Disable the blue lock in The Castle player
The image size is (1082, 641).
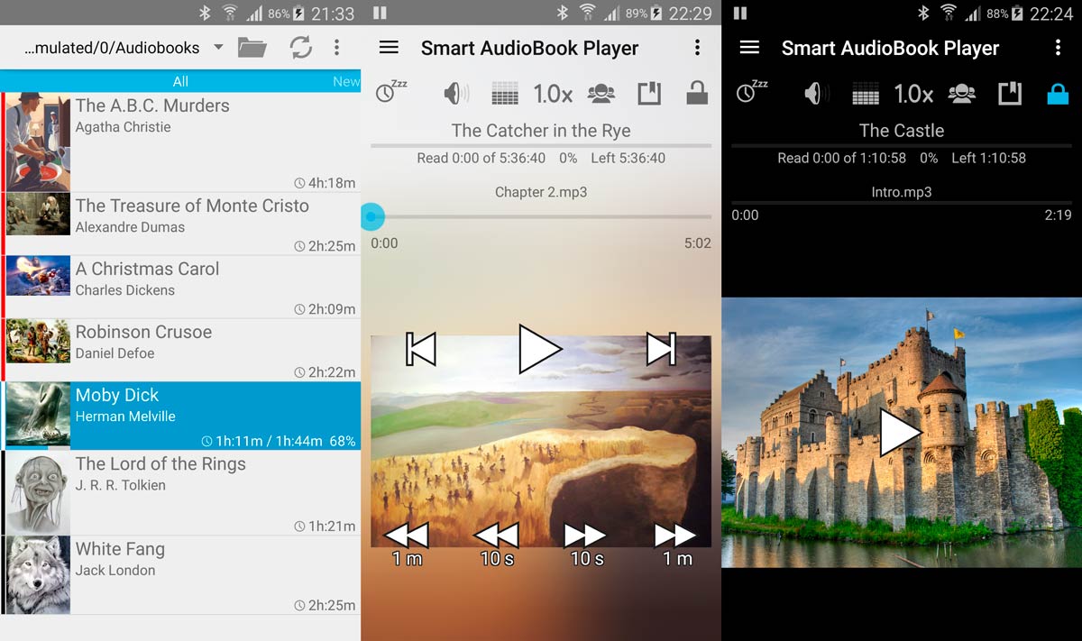pos(1058,93)
